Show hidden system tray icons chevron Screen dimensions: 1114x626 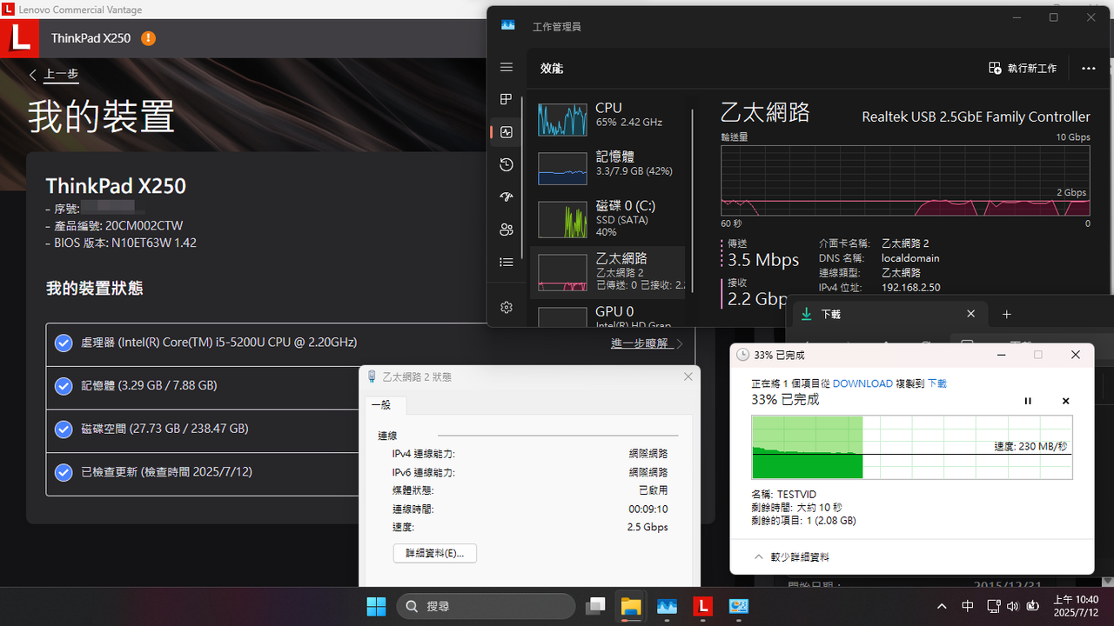point(942,606)
